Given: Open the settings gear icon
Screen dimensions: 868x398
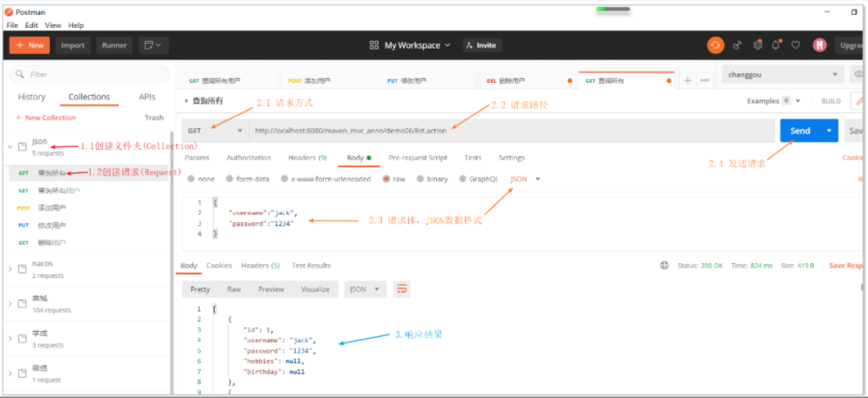Looking at the screenshot, I should point(757,45).
